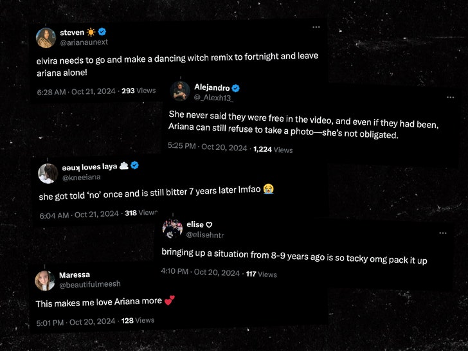This screenshot has width=468, height=351.
Task: Open three-dot menu on elise's tweet
Action: click(x=442, y=233)
